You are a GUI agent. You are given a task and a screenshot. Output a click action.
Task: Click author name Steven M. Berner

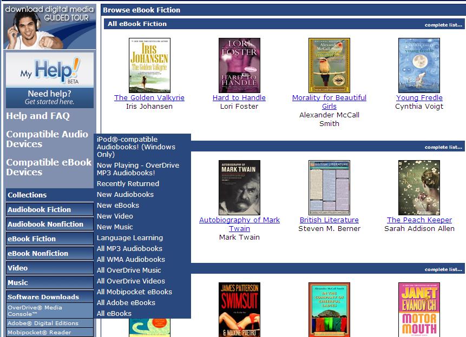(329, 229)
